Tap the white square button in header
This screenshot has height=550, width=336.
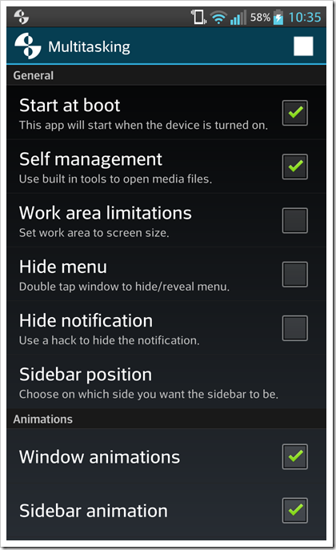pyautogui.click(x=303, y=46)
